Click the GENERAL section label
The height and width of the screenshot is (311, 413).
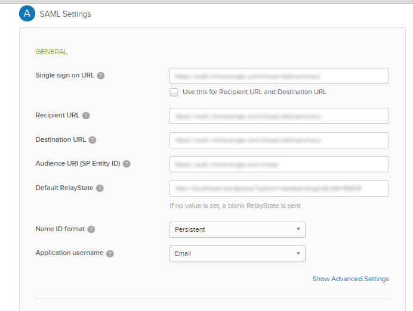[x=51, y=52]
